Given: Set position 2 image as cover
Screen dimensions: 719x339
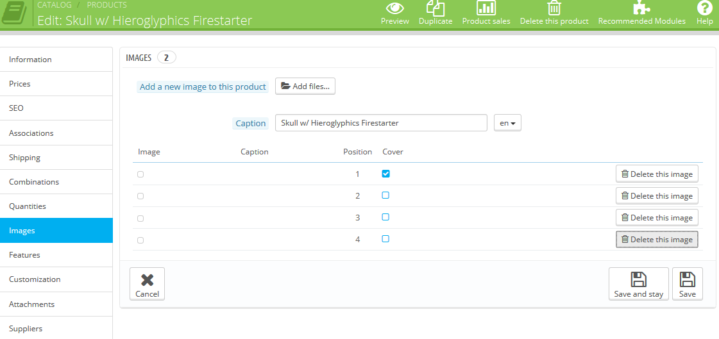Looking at the screenshot, I should [385, 195].
